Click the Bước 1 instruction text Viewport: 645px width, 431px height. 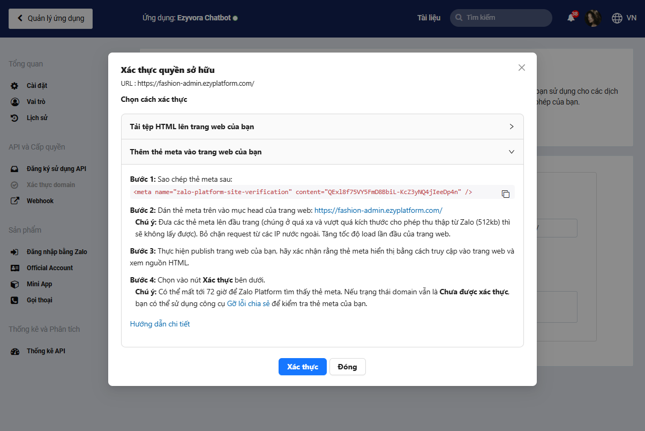(x=182, y=179)
